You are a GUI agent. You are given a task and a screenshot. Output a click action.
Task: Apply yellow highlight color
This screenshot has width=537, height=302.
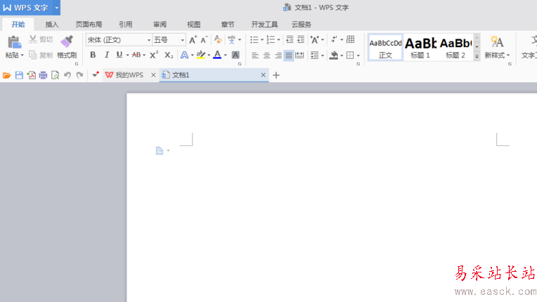pyautogui.click(x=201, y=55)
